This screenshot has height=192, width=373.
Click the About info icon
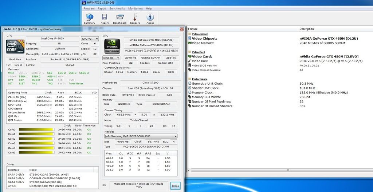pyautogui.click(x=150, y=17)
